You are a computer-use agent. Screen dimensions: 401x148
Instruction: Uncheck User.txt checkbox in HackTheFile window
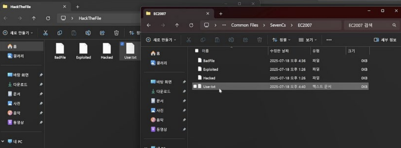pos(122,44)
